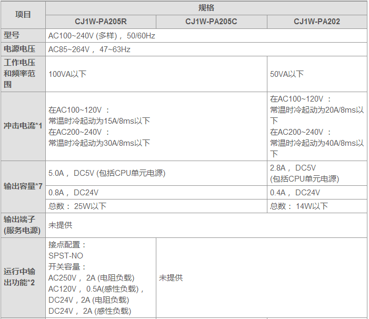Click the 项目 header cell

23,15
